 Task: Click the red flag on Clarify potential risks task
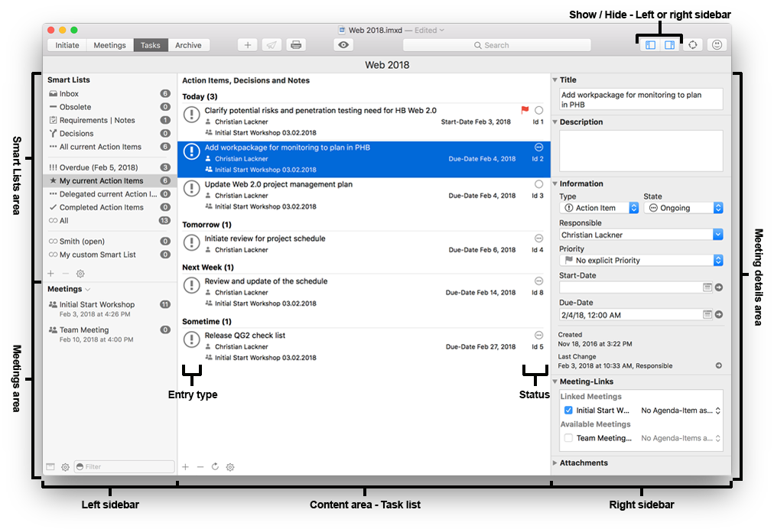pyautogui.click(x=525, y=110)
